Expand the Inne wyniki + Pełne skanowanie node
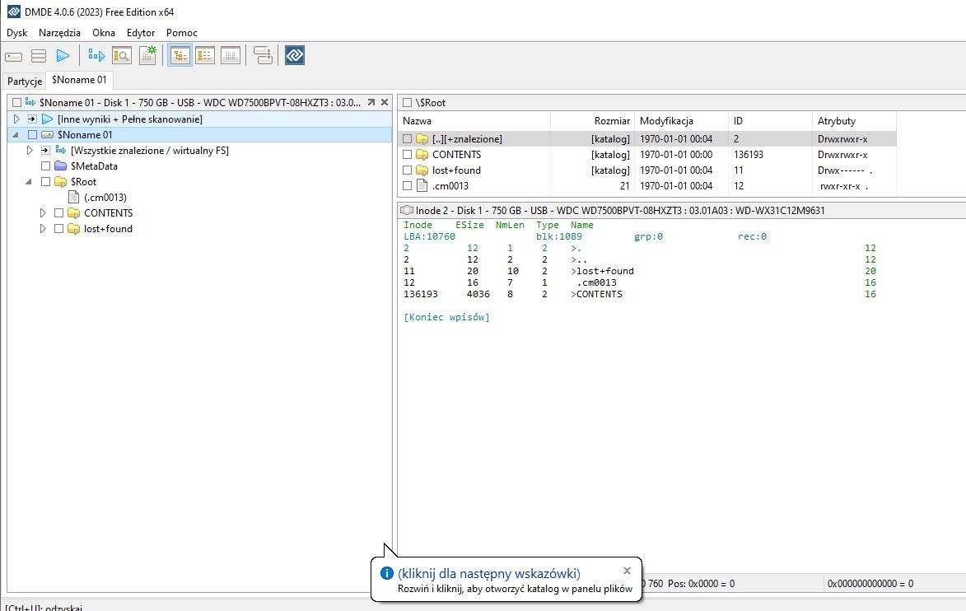Viewport: 966px width, 611px height. pos(17,119)
